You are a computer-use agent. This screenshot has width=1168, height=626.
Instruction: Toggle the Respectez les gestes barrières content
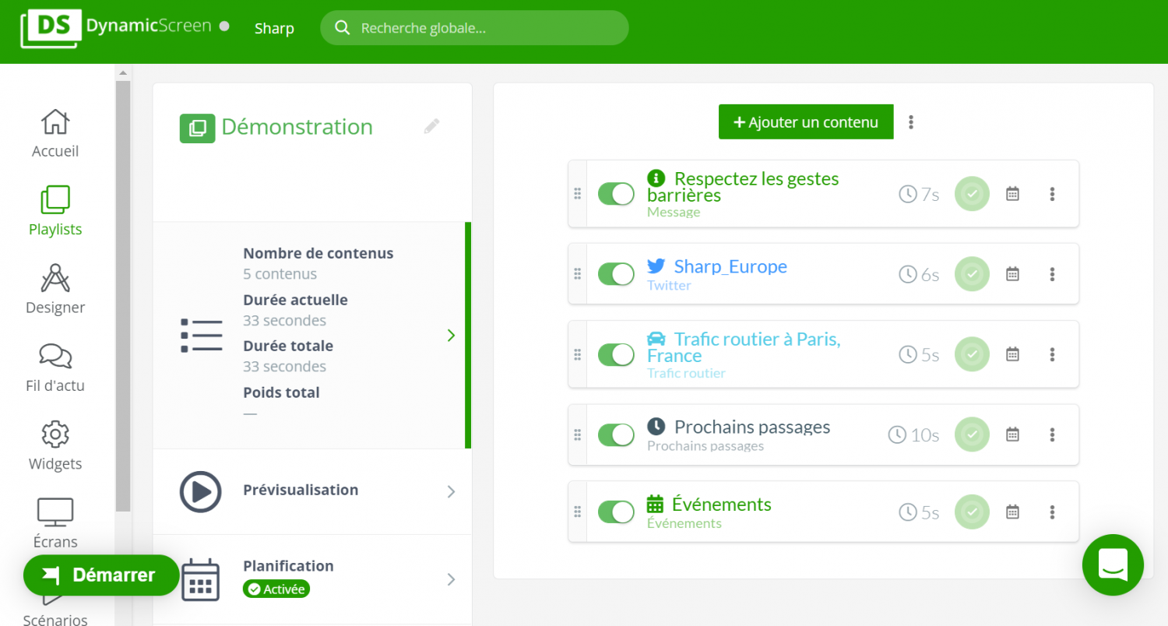(616, 194)
